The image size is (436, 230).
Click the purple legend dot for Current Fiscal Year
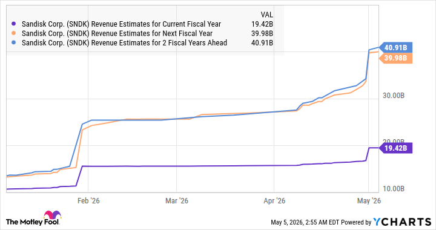coord(14,24)
